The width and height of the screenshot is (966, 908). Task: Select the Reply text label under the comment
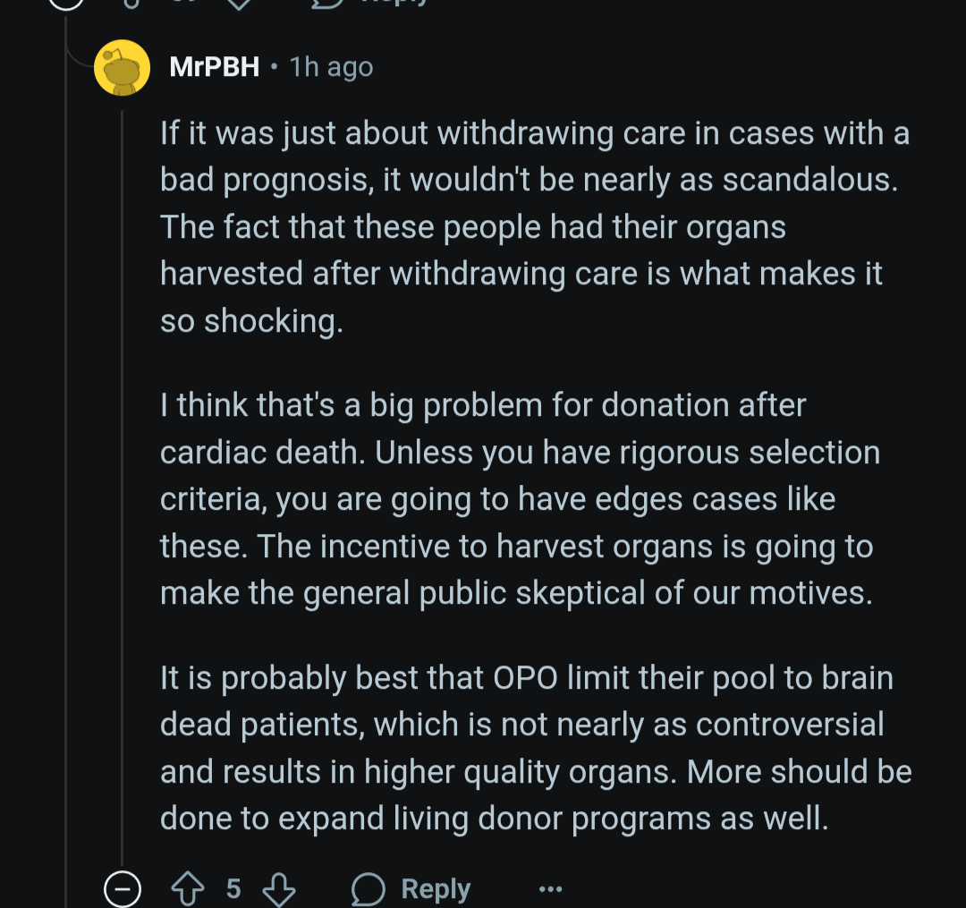[x=436, y=889]
